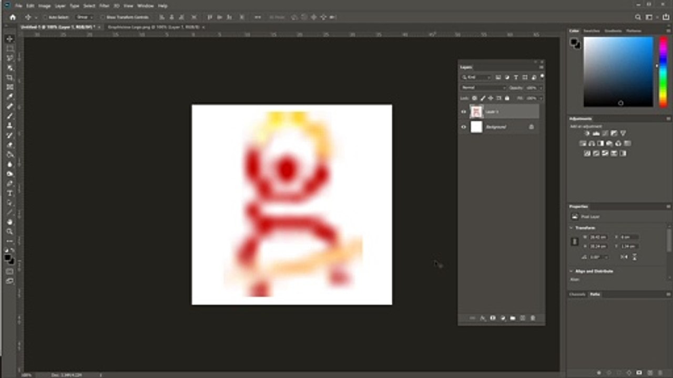Switch to the Gradients panel tab

[613, 31]
